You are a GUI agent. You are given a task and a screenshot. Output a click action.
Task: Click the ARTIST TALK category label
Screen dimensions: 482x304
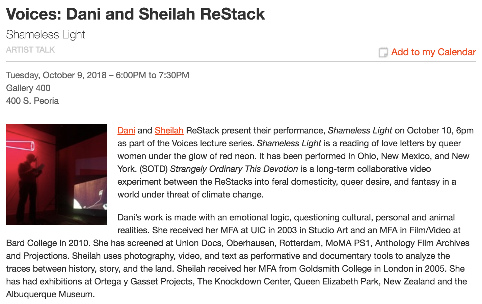point(30,50)
